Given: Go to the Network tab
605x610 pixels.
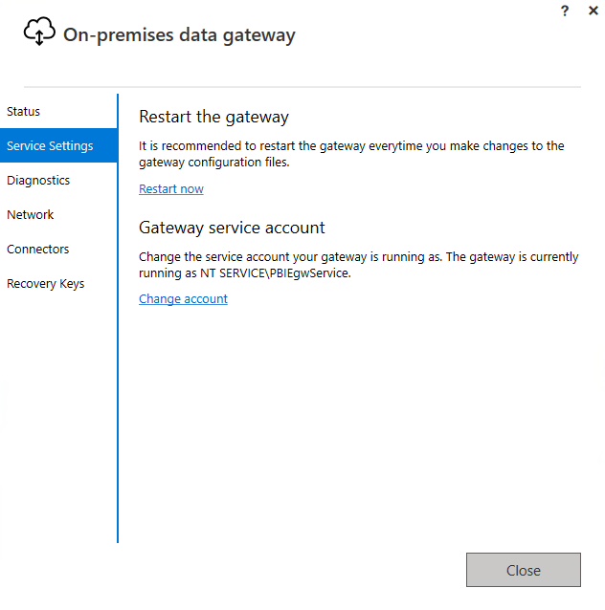Looking at the screenshot, I should coord(31,215).
